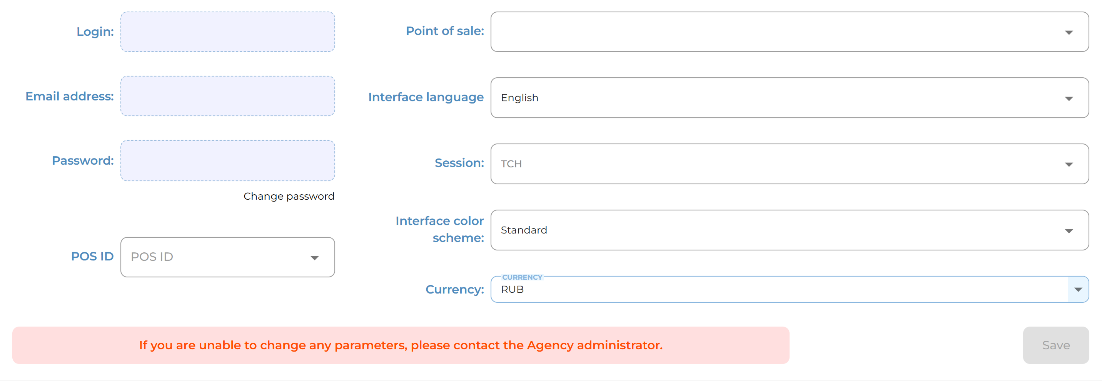Image resolution: width=1102 pixels, height=382 pixels.
Task: Open the empty Point of sale field
Action: tap(770, 32)
